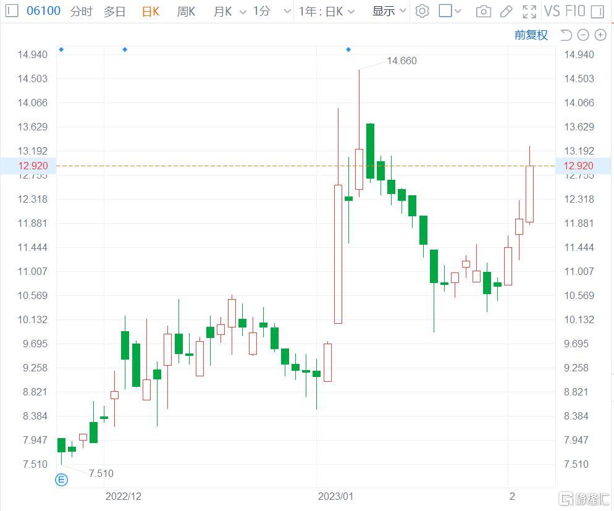Click the blue diamond marker above December 2022 candles
Screen dimensions: 614x511
(125, 49)
